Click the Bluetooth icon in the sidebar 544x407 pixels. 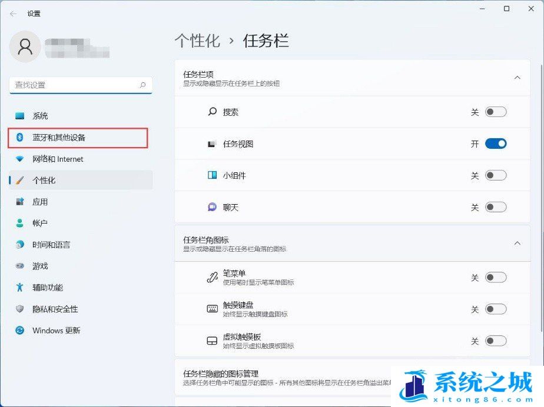[x=20, y=138]
